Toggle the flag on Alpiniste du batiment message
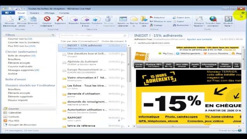 click(123, 62)
